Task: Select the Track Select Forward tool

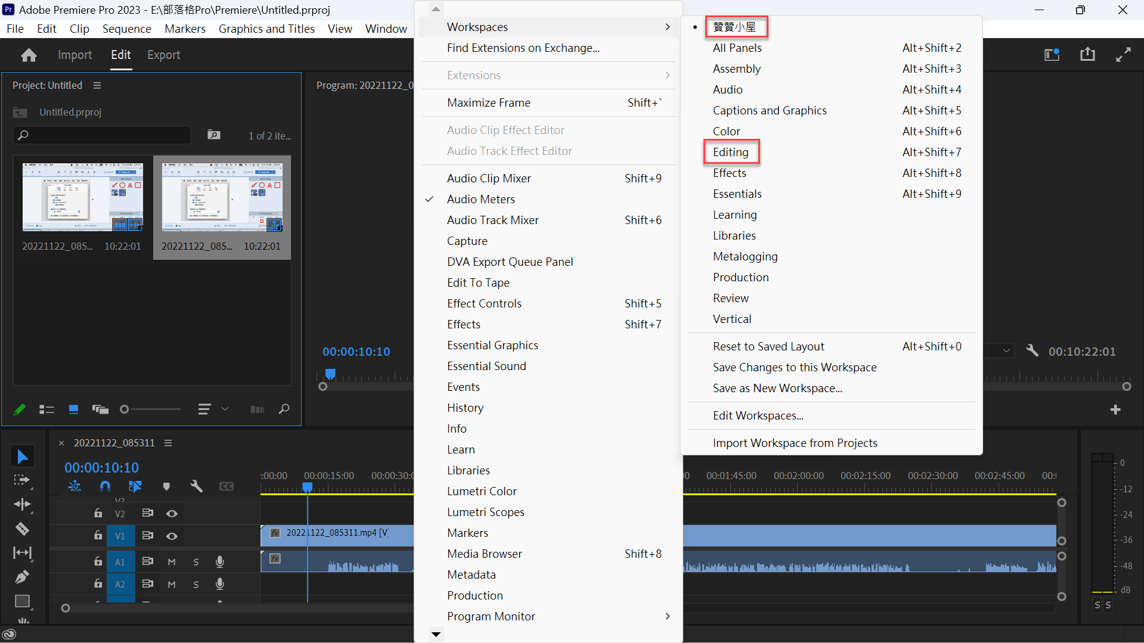Action: (x=22, y=480)
